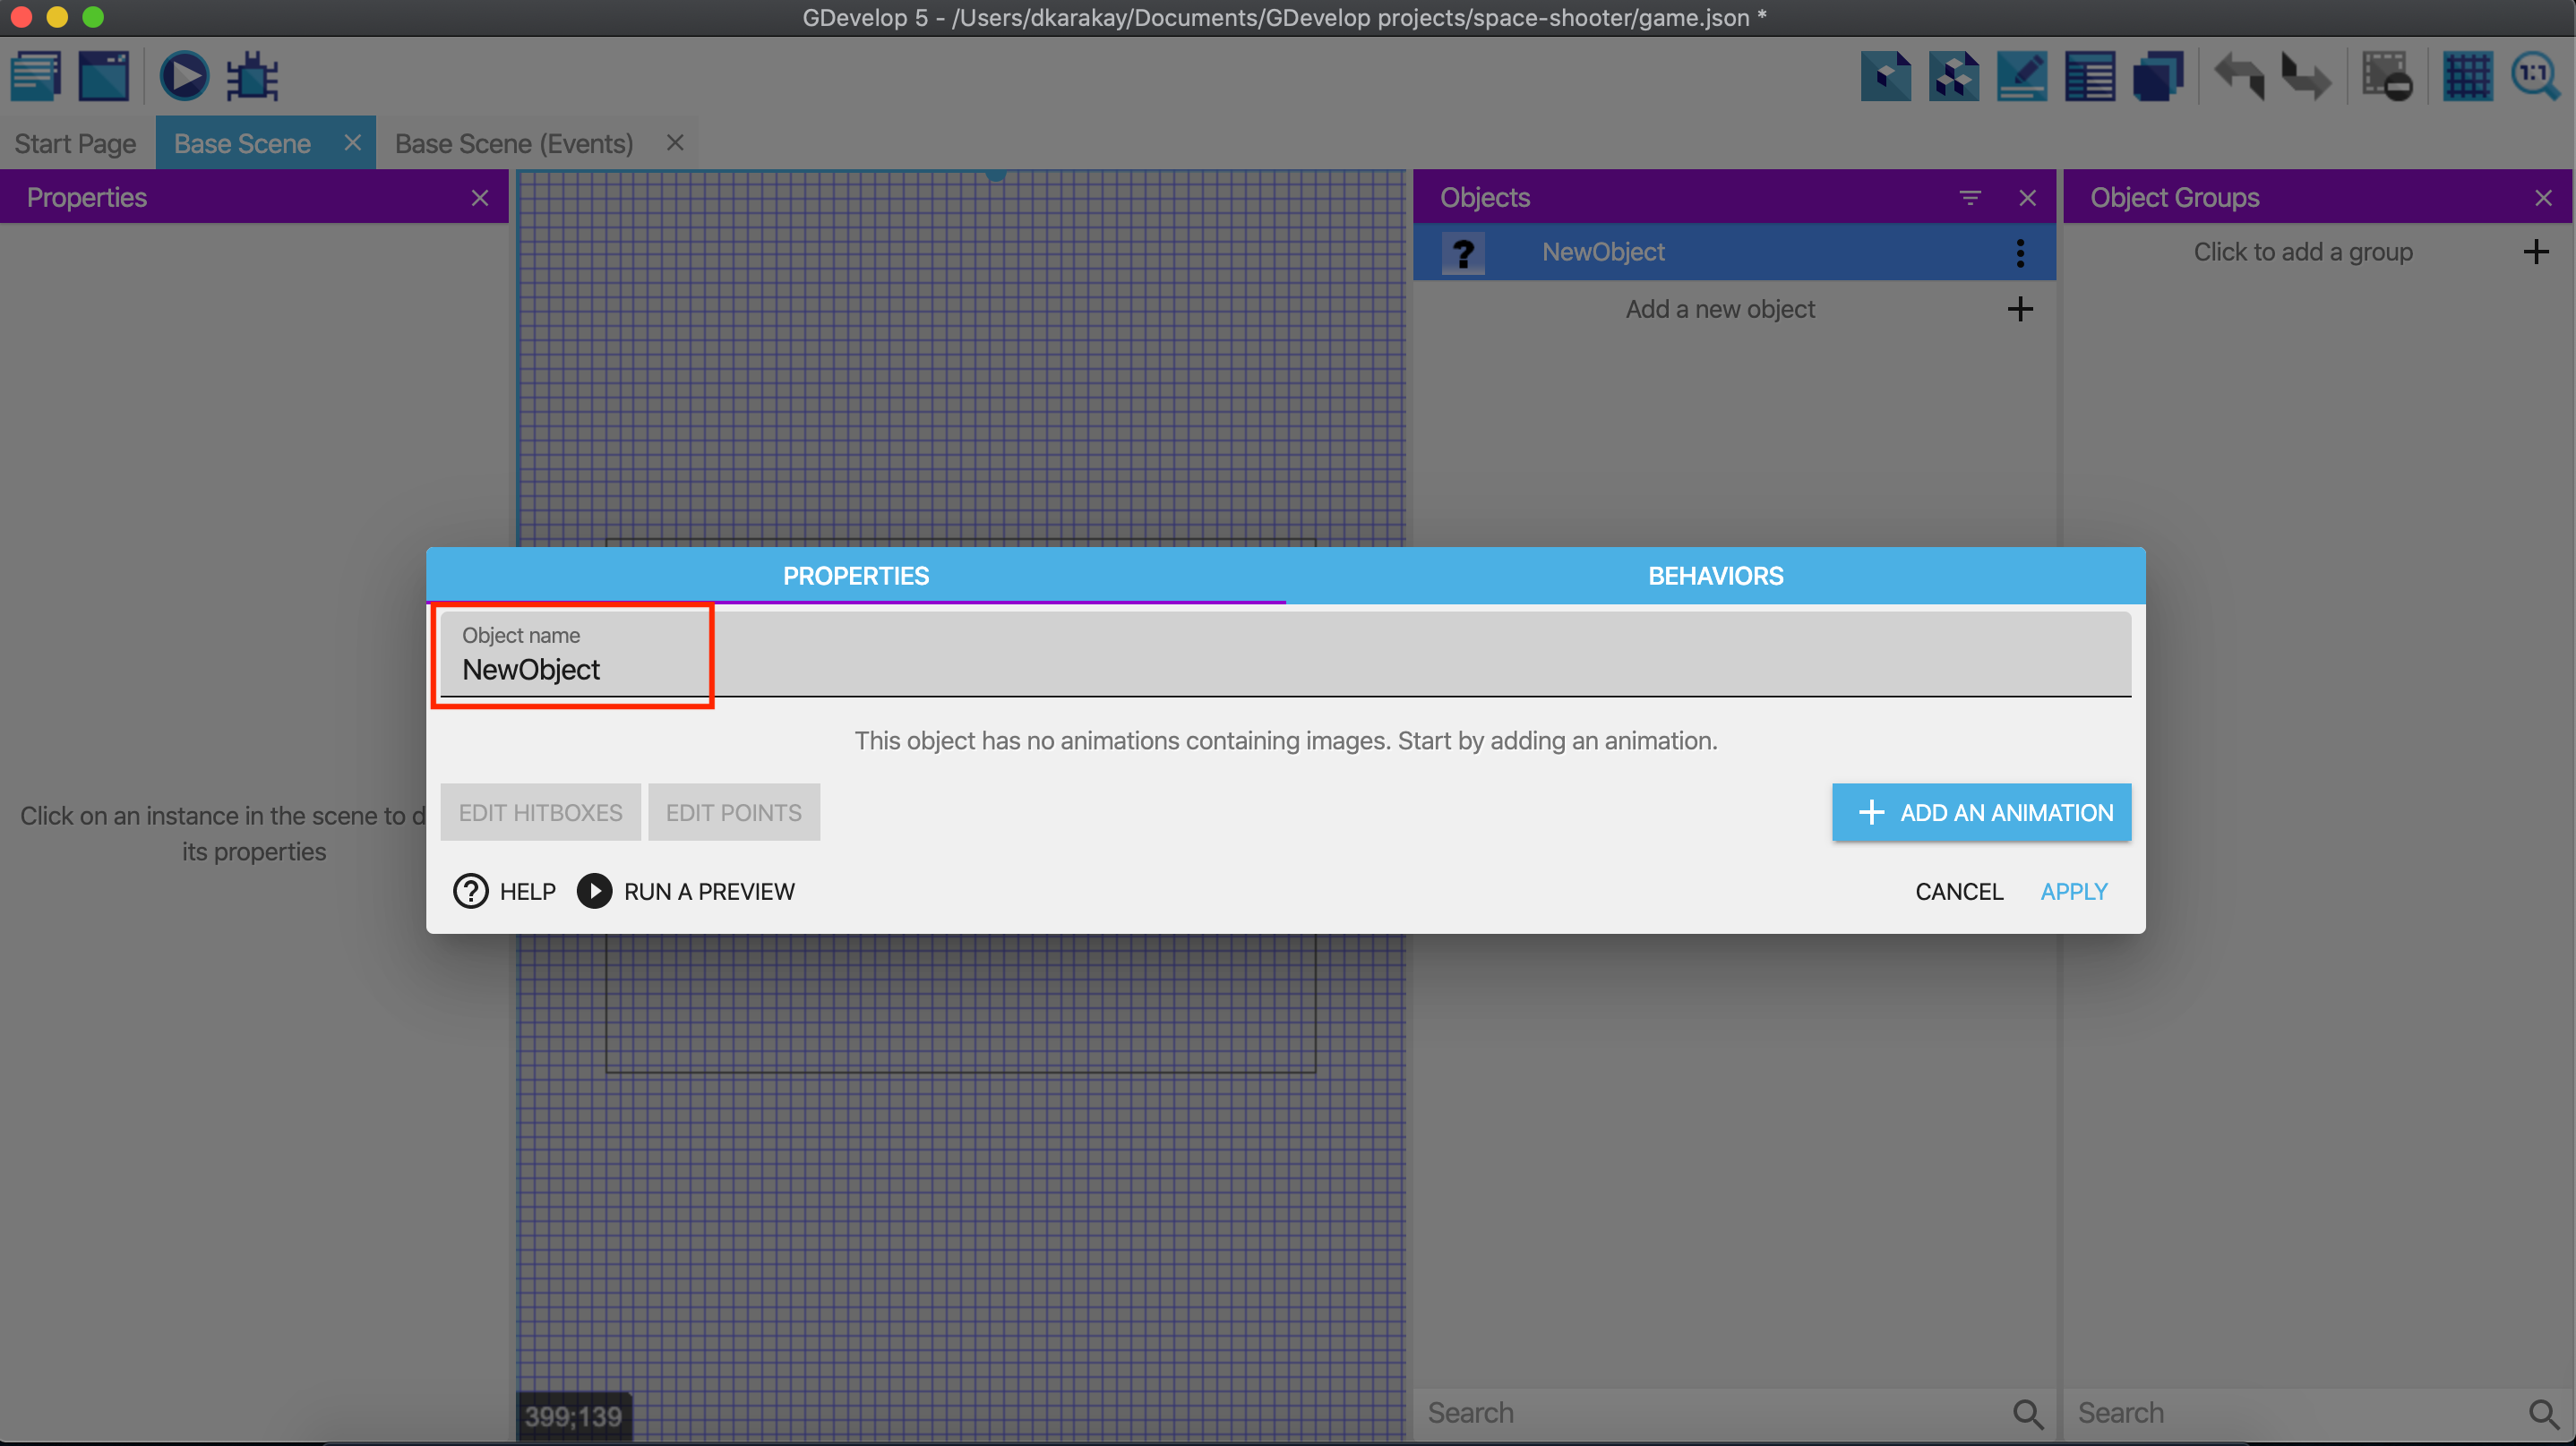Open the Base Scene (Events) tab
Screen dimensions: 2576x1446
pos(514,144)
